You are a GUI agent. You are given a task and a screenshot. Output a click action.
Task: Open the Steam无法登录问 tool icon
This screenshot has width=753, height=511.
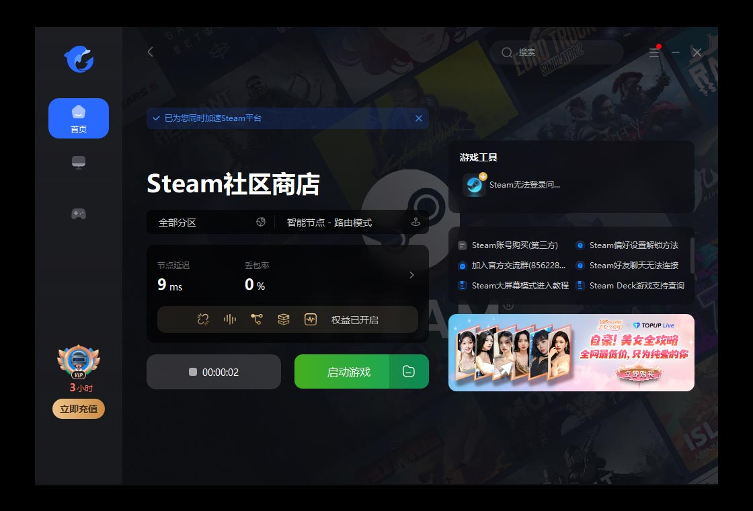tap(474, 185)
